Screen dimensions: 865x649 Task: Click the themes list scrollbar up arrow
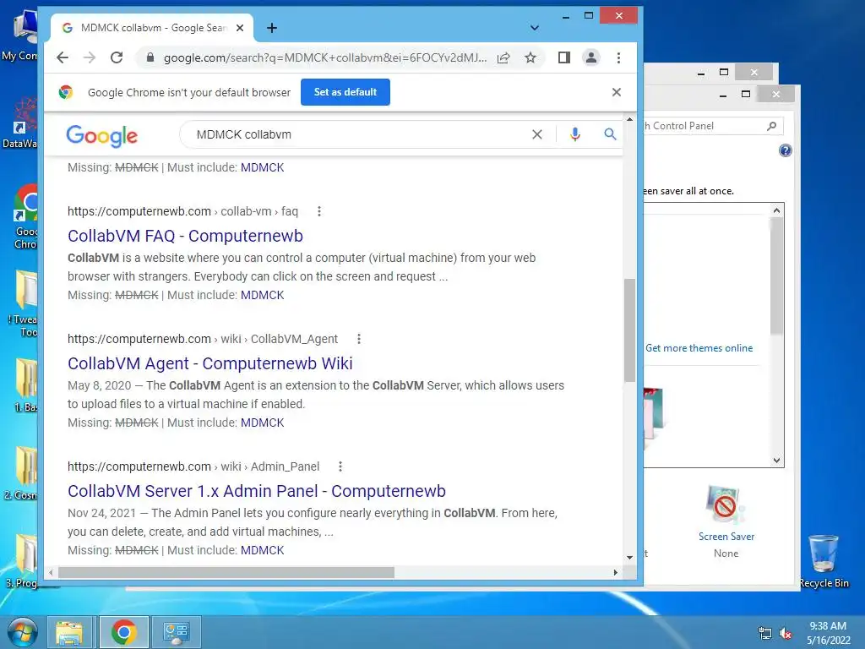click(777, 210)
